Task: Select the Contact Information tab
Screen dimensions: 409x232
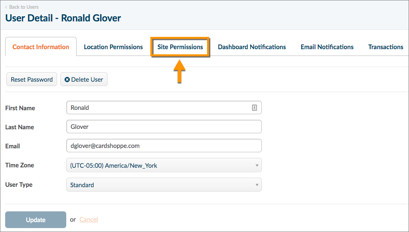Action: click(41, 47)
